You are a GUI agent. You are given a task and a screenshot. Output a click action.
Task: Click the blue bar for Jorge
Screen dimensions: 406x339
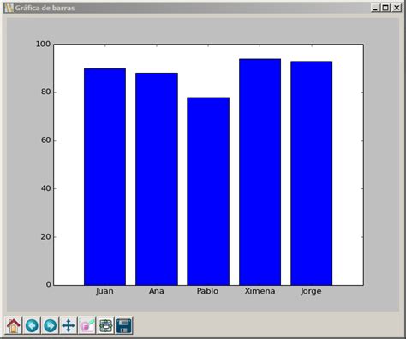[x=311, y=173]
